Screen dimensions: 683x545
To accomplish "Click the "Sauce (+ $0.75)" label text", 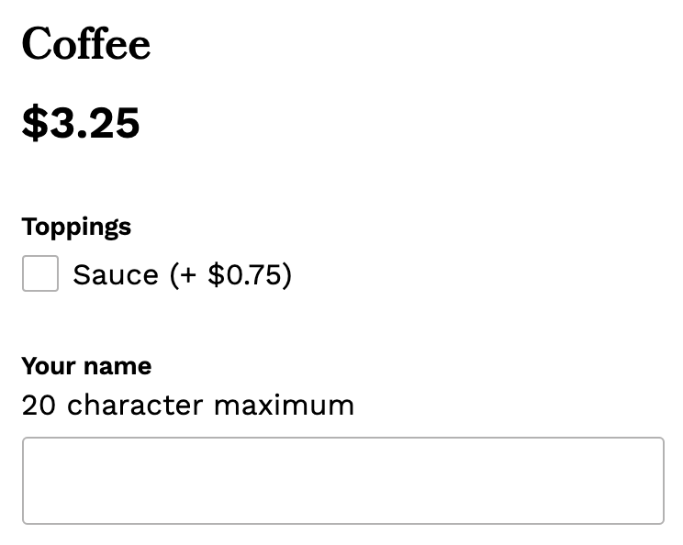I will pos(182,274).
